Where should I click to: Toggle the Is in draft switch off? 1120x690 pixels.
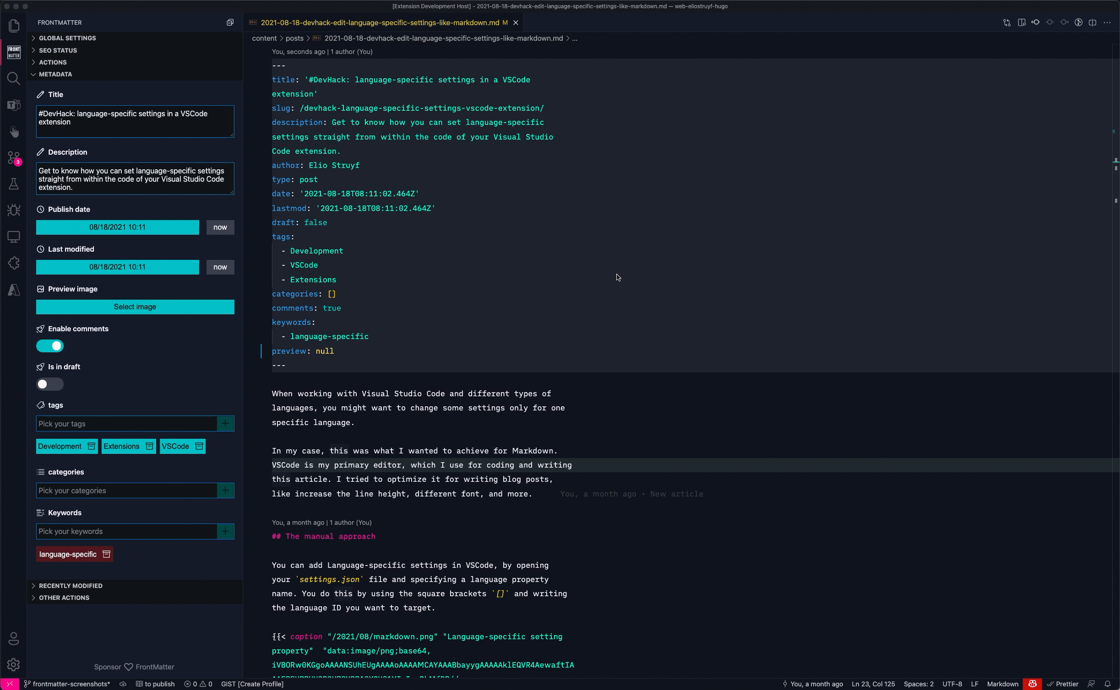pos(49,384)
